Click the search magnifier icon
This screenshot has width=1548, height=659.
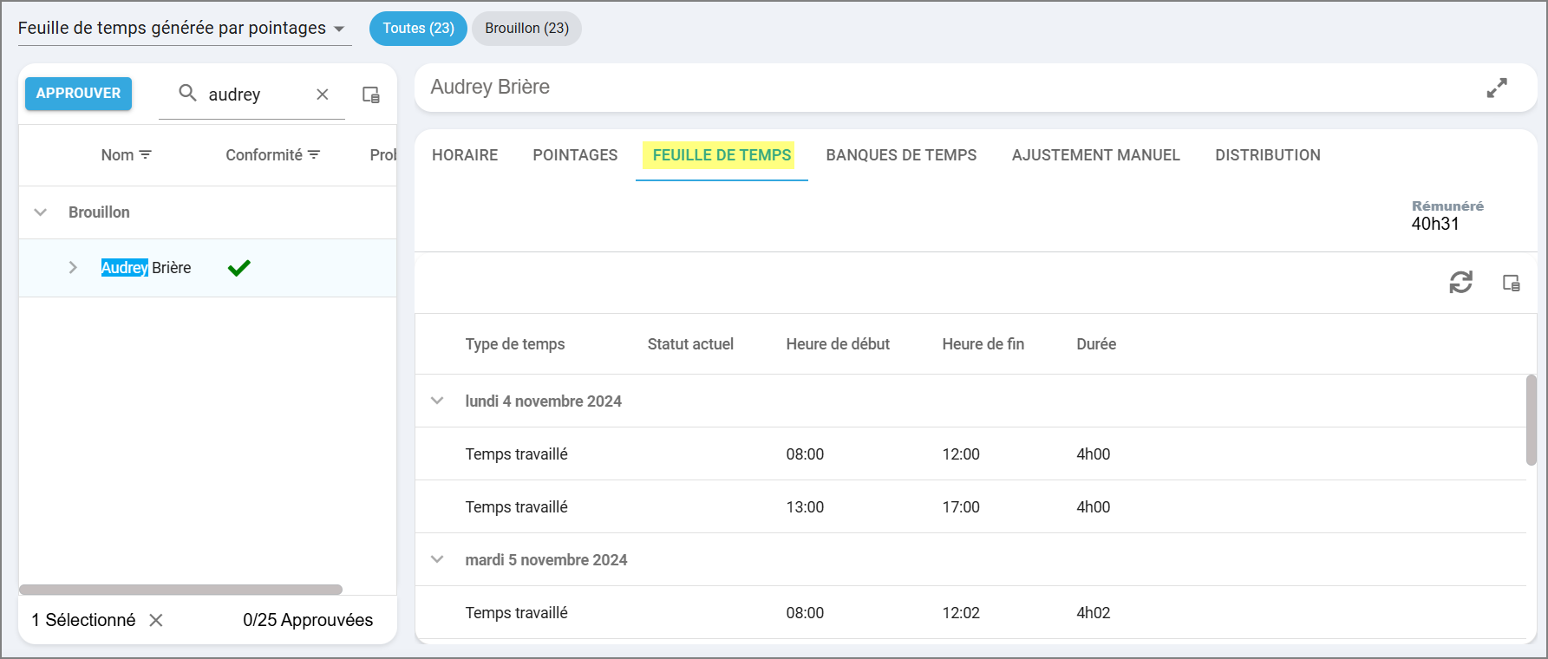187,93
